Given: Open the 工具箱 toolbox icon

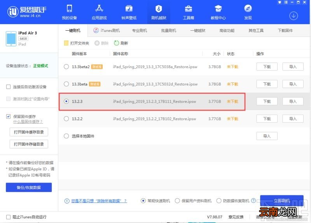Looking at the screenshot, I should pyautogui.click(x=188, y=9).
